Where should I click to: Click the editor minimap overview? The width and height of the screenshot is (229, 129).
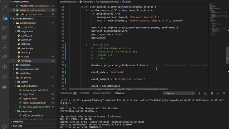pyautogui.click(x=218, y=19)
